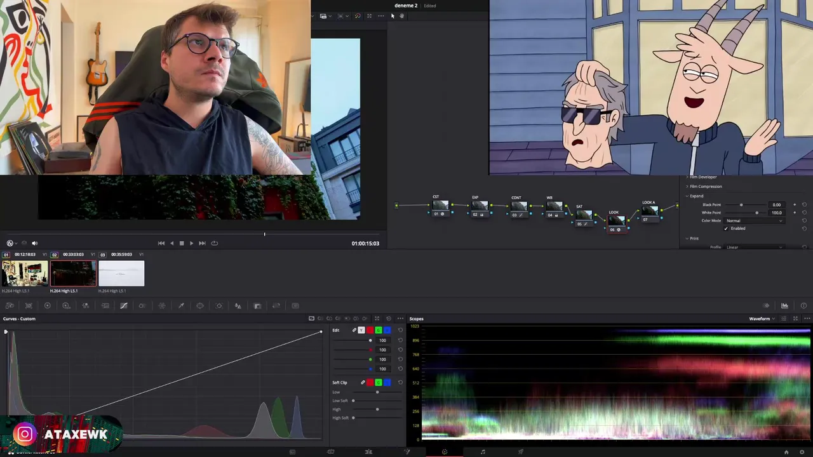This screenshot has width=813, height=457.
Task: Toggle green channel in Edit row
Action: point(379,330)
